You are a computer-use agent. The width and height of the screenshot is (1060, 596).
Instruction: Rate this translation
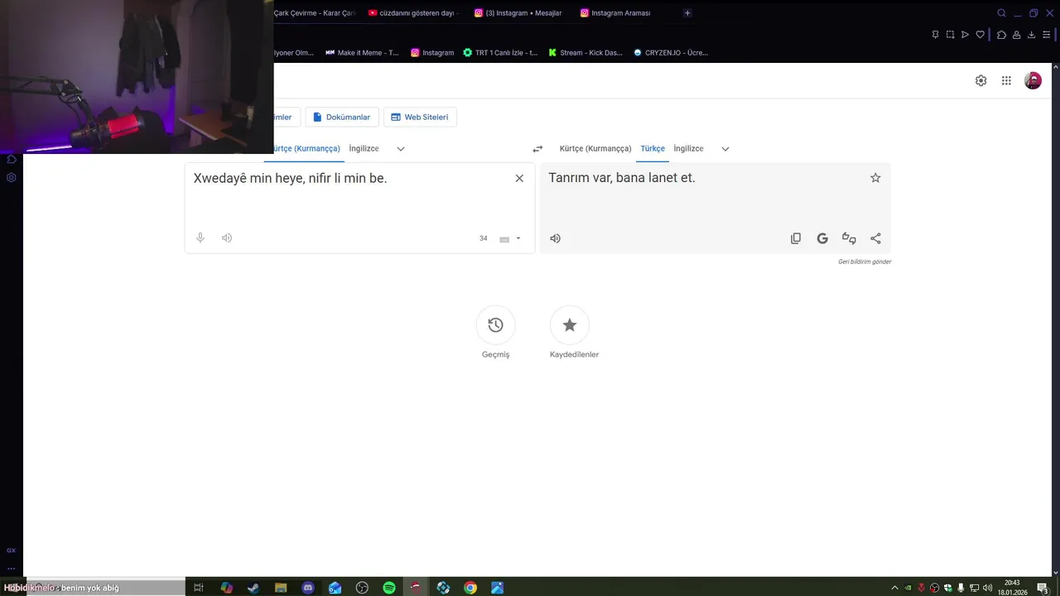click(x=849, y=238)
